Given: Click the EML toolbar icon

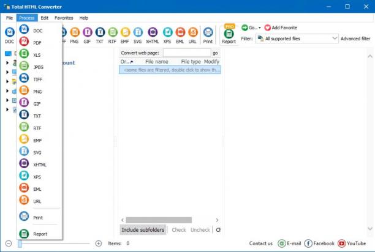Looking at the screenshot, I should pos(180,35).
